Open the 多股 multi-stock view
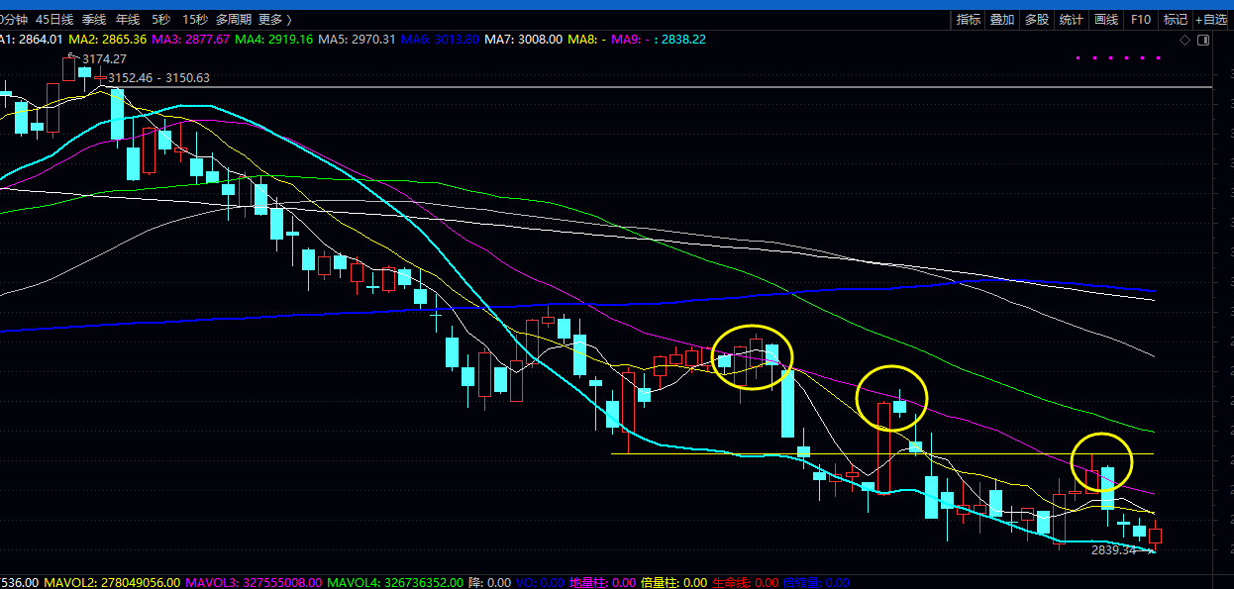 [1036, 20]
